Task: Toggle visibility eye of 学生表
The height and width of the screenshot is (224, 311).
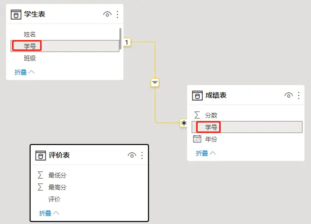Action: click(x=107, y=14)
